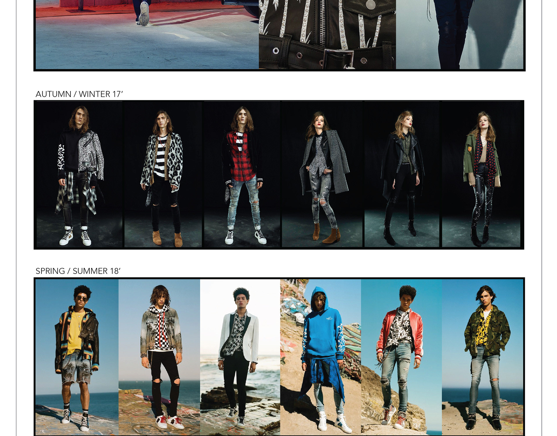Viewport: 557px width, 436px height.
Task: Open the red-lit street sneaker image
Action: point(147,35)
